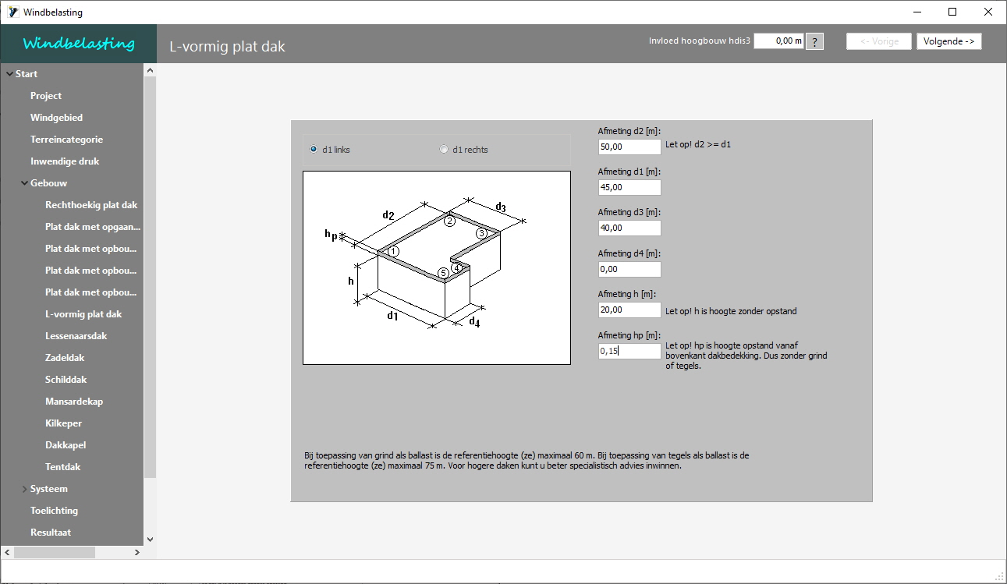Click the L-shaped roof diagram image
Viewport: 1007px width, 584px height.
[437, 267]
